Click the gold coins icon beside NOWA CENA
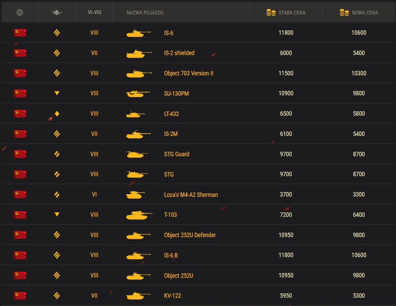 (344, 12)
